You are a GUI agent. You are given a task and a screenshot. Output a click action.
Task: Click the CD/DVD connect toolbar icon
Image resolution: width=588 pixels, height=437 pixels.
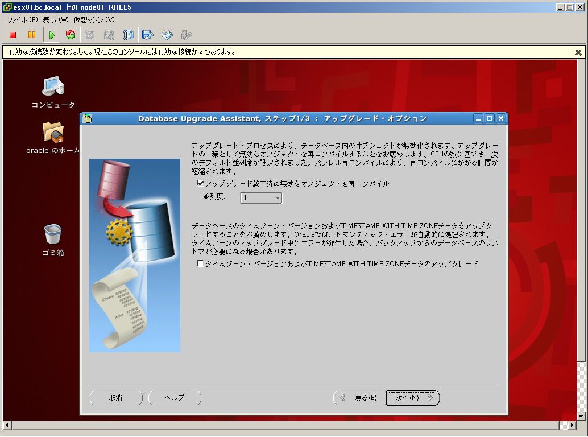[x=167, y=35]
